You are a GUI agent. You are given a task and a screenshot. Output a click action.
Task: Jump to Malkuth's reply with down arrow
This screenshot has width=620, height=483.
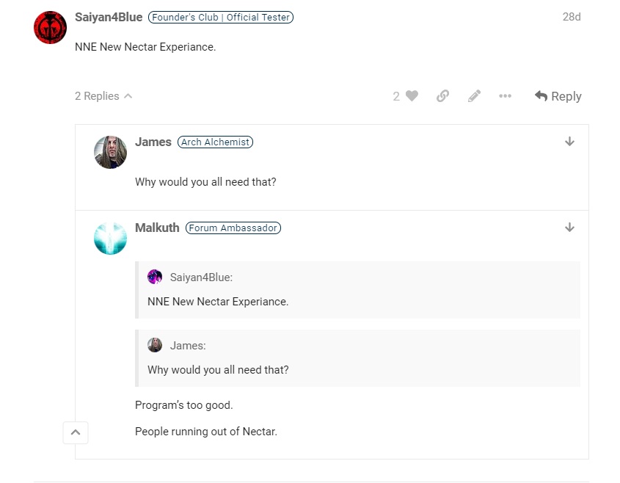569,228
